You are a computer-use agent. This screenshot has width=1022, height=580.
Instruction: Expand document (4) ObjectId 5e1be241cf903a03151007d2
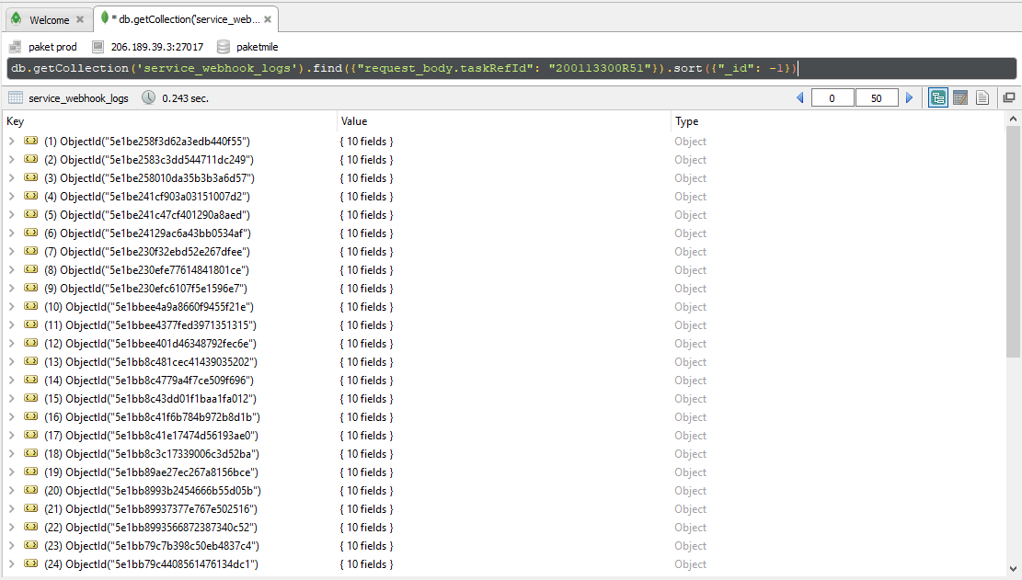[12, 196]
